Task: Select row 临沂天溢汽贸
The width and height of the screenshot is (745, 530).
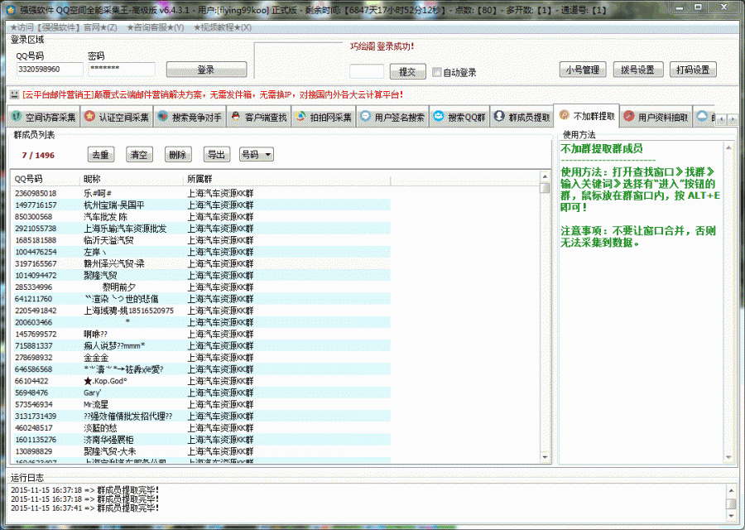Action: coord(201,240)
